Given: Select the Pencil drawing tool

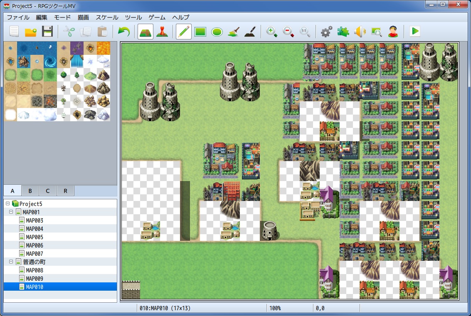Looking at the screenshot, I should pyautogui.click(x=183, y=31).
